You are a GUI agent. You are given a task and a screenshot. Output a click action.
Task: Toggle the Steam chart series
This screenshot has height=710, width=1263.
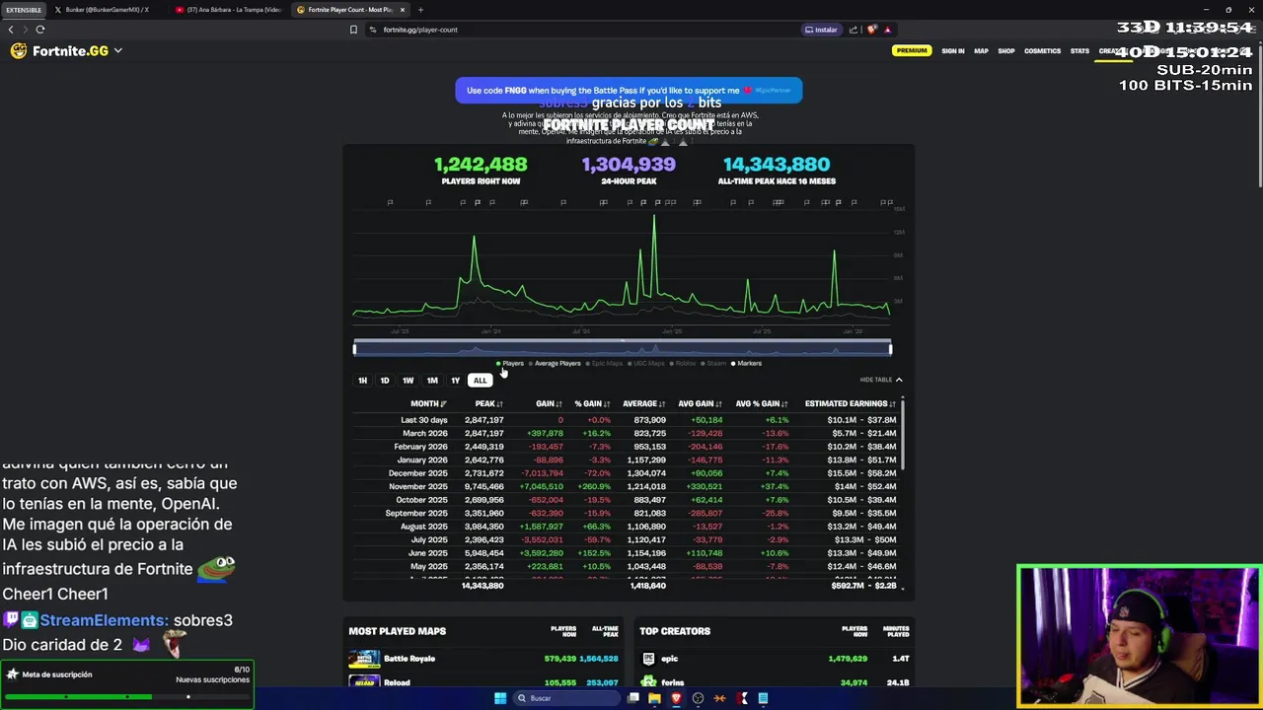click(x=714, y=363)
